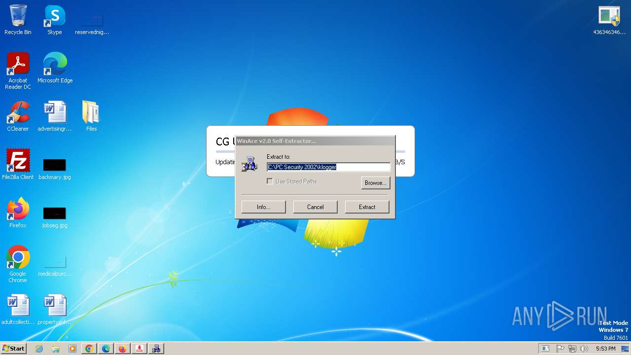
Task: Switch to Chrome in the taskbar
Action: point(89,349)
